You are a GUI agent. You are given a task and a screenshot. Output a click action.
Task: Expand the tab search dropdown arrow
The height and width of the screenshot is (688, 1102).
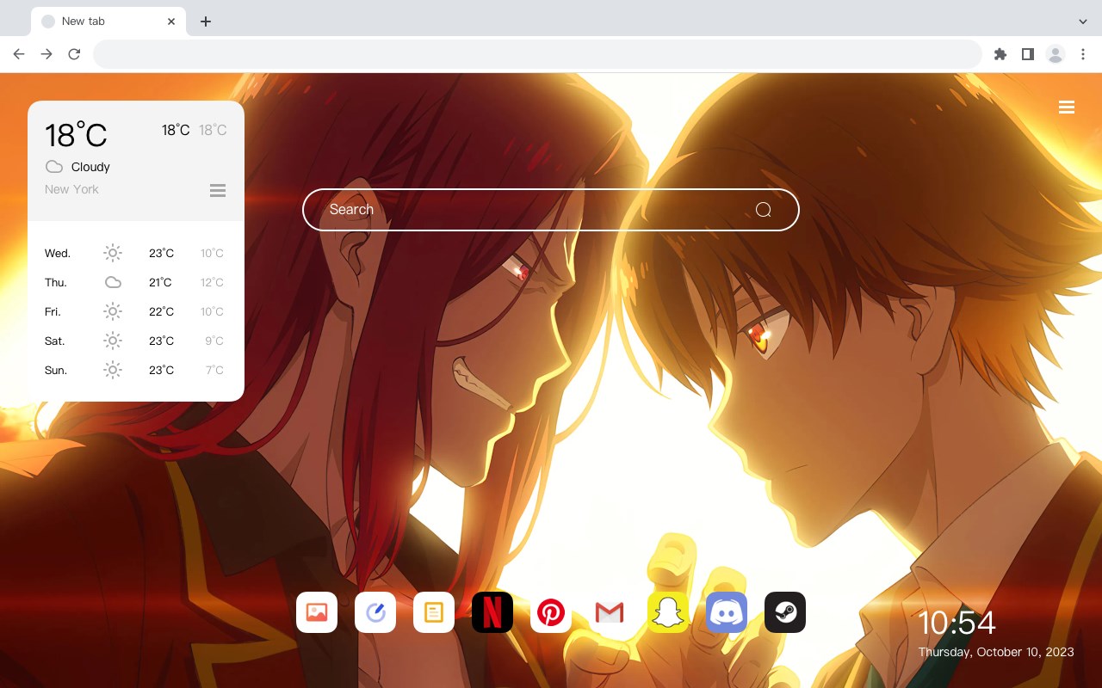(1083, 21)
